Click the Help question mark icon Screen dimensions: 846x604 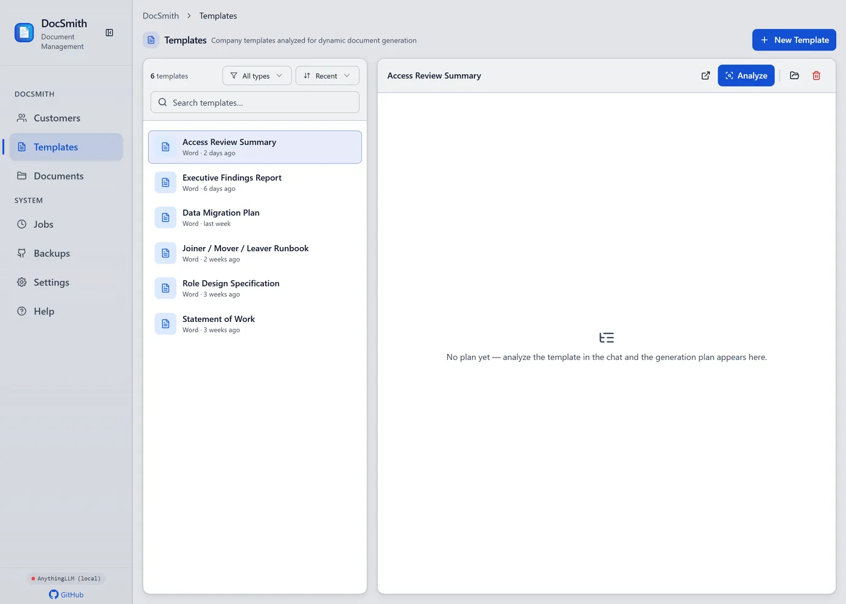tap(22, 312)
